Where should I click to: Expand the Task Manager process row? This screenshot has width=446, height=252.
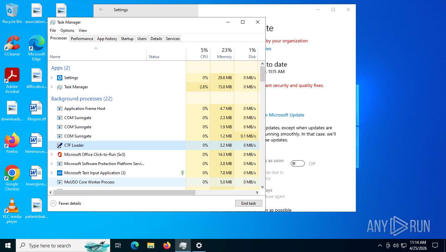[51, 87]
